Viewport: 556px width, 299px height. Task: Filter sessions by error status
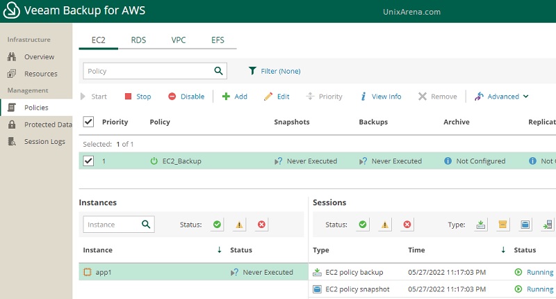[407, 225]
